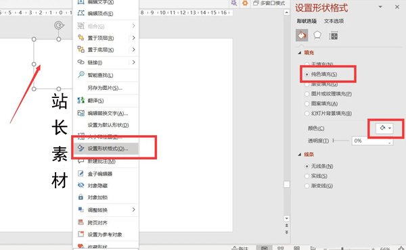Select 无线条(N) radio button
The image size is (406, 250).
tap(307, 166)
